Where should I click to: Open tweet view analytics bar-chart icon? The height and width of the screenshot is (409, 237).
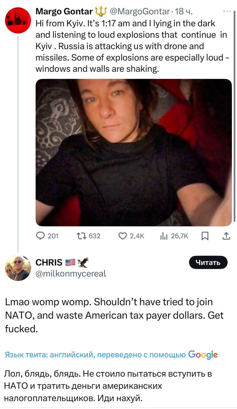pos(164,236)
